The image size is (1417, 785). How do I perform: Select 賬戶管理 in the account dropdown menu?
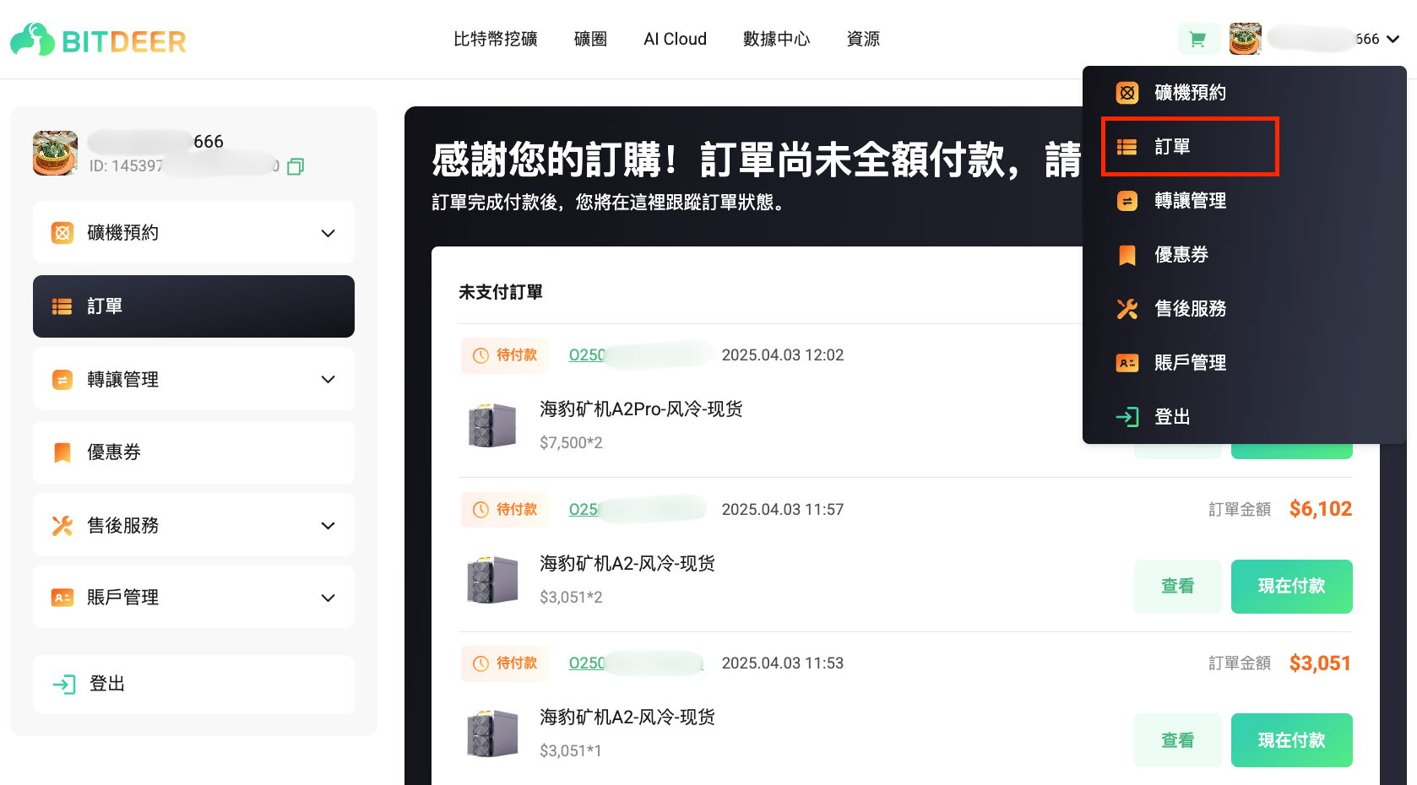(1245, 363)
